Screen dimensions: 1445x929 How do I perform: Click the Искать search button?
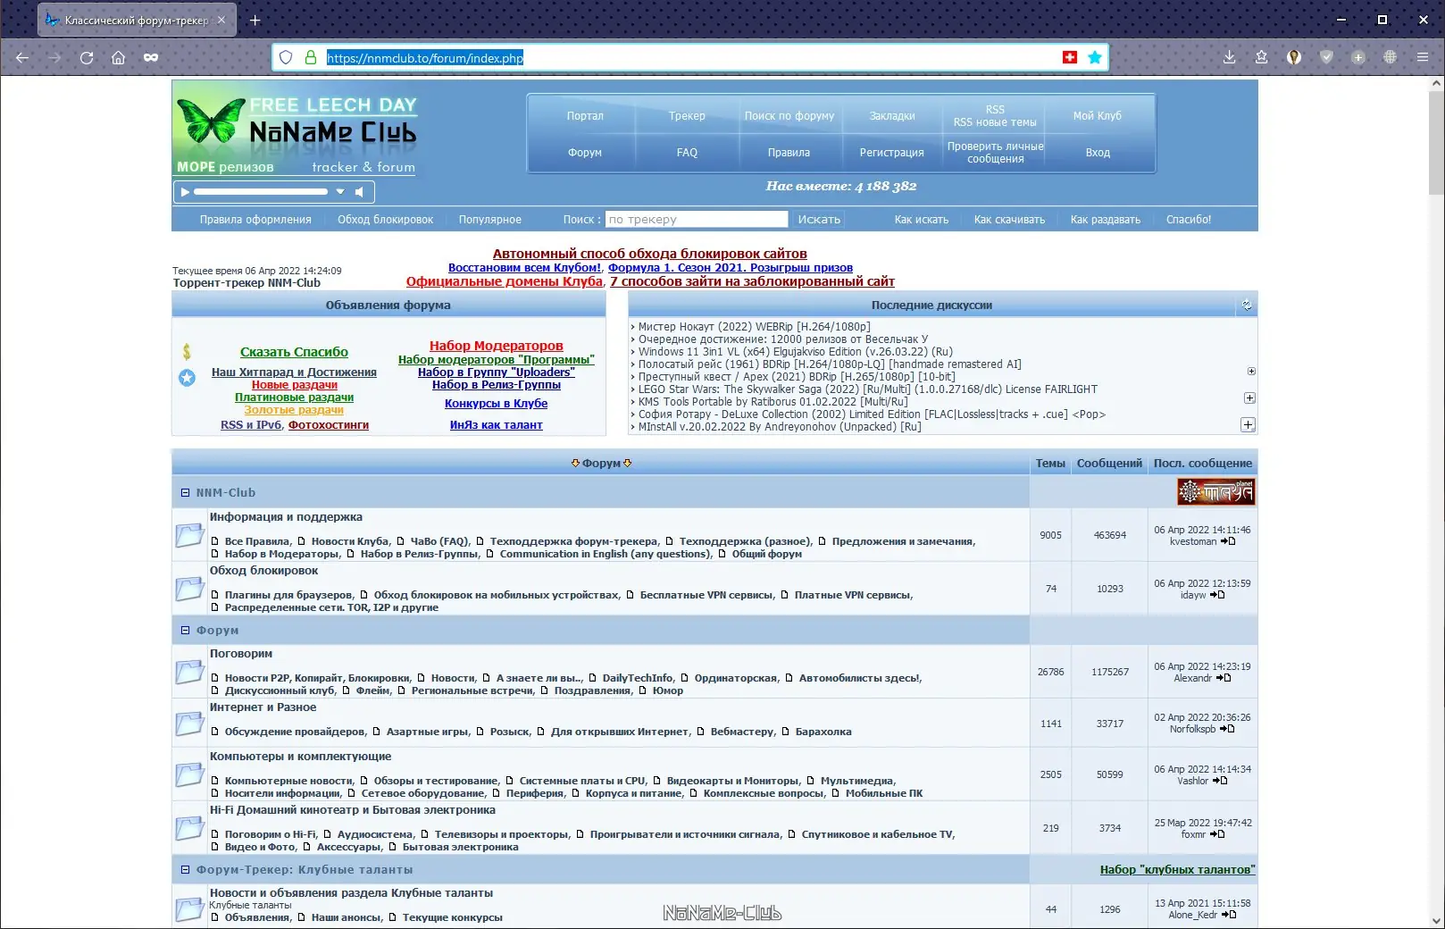pos(819,220)
